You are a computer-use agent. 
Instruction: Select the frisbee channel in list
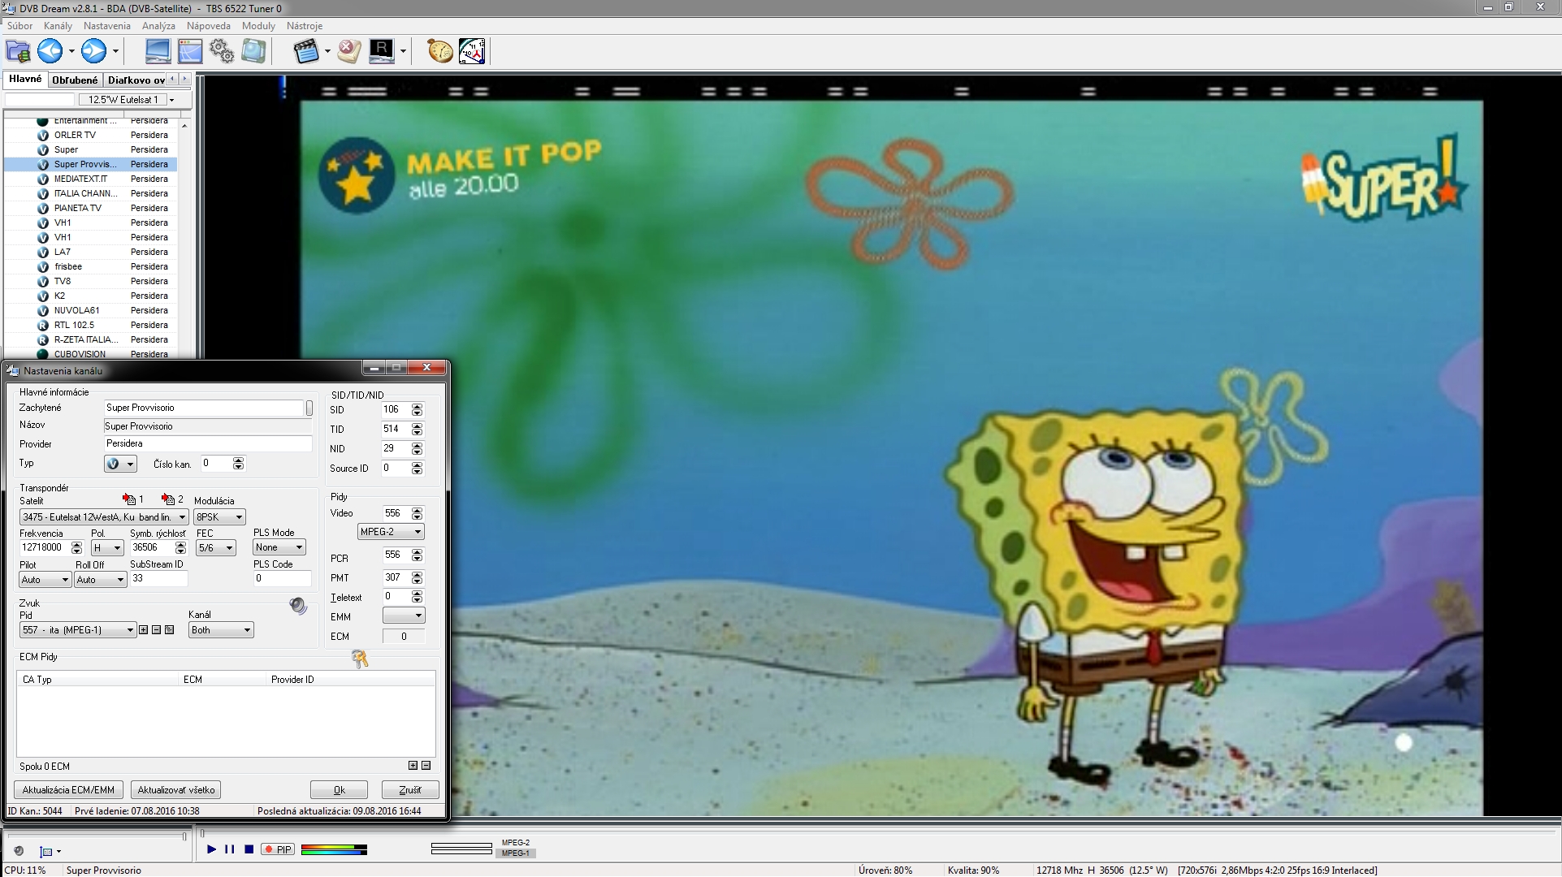pos(91,266)
